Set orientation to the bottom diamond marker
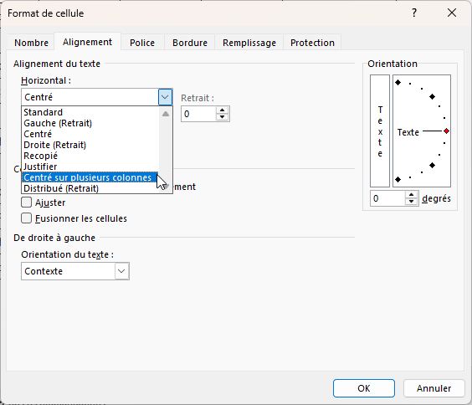 [x=398, y=180]
